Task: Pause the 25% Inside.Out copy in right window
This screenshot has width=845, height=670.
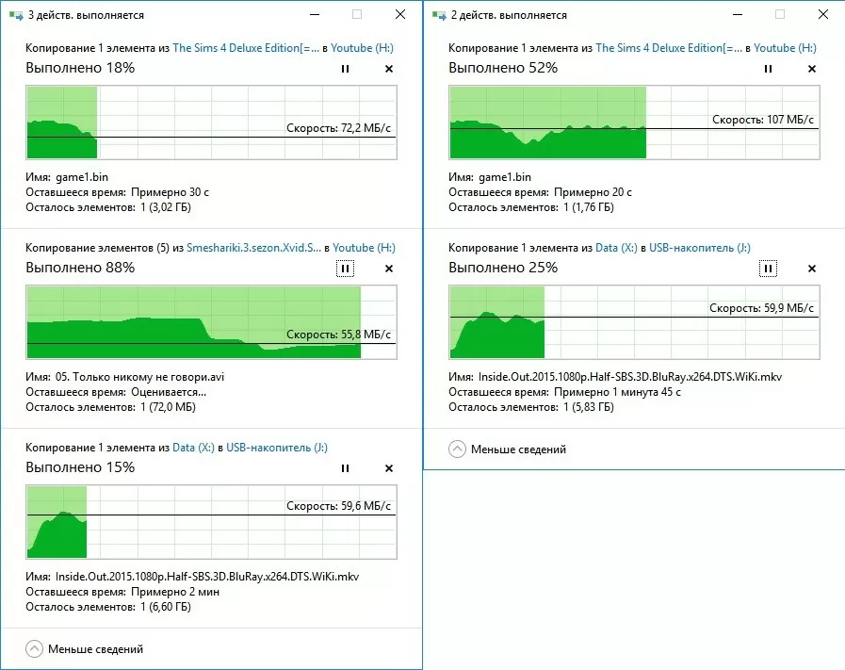Action: pos(768,269)
